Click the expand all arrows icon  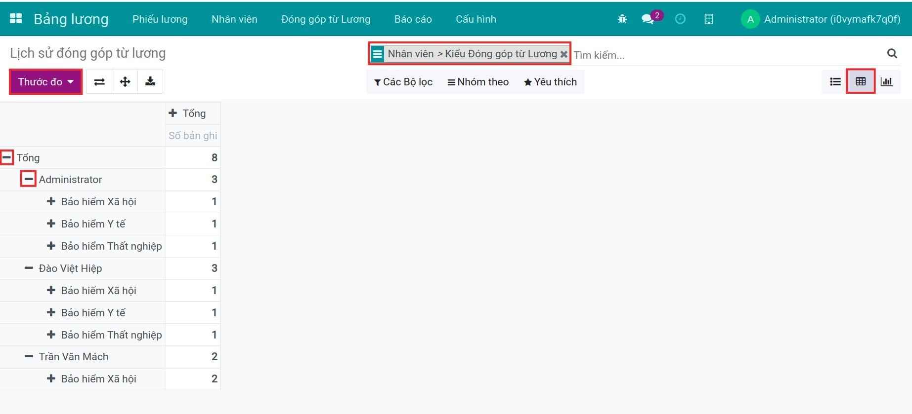click(x=125, y=82)
